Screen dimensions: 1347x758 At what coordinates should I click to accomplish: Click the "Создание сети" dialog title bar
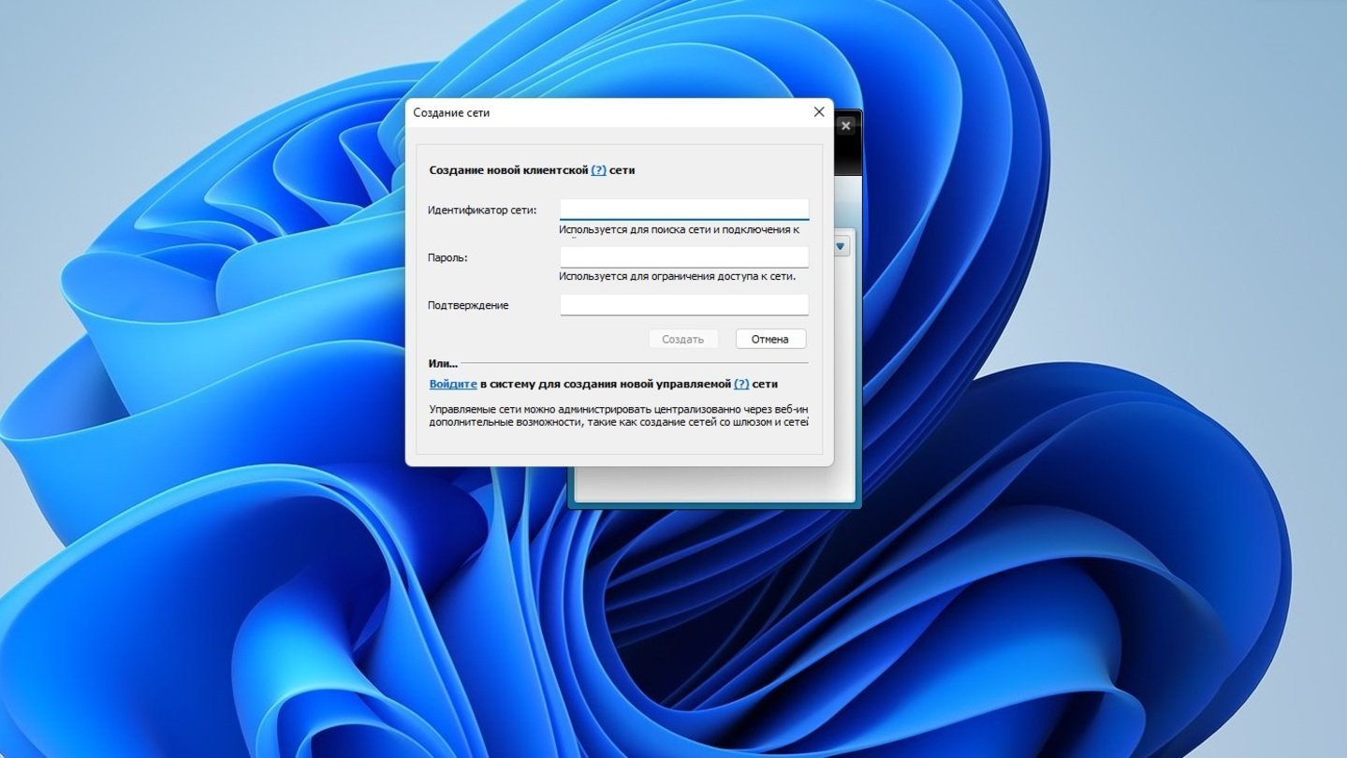point(608,112)
